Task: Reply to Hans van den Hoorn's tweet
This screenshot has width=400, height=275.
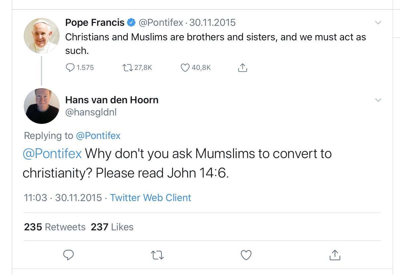Action: (x=68, y=255)
